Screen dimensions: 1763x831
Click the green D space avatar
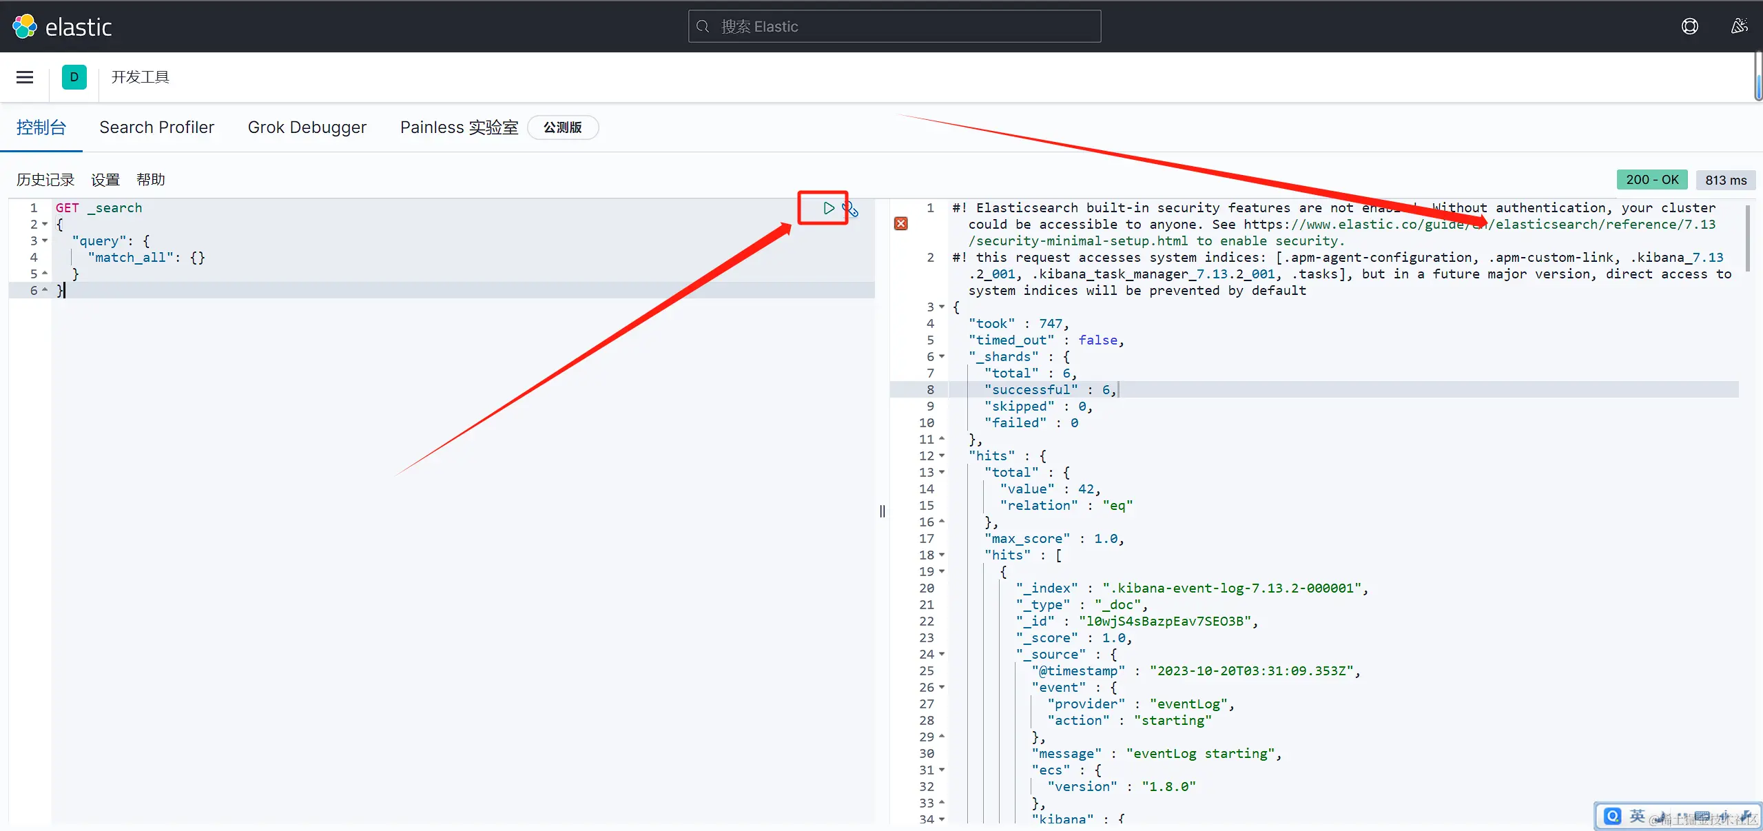[74, 77]
